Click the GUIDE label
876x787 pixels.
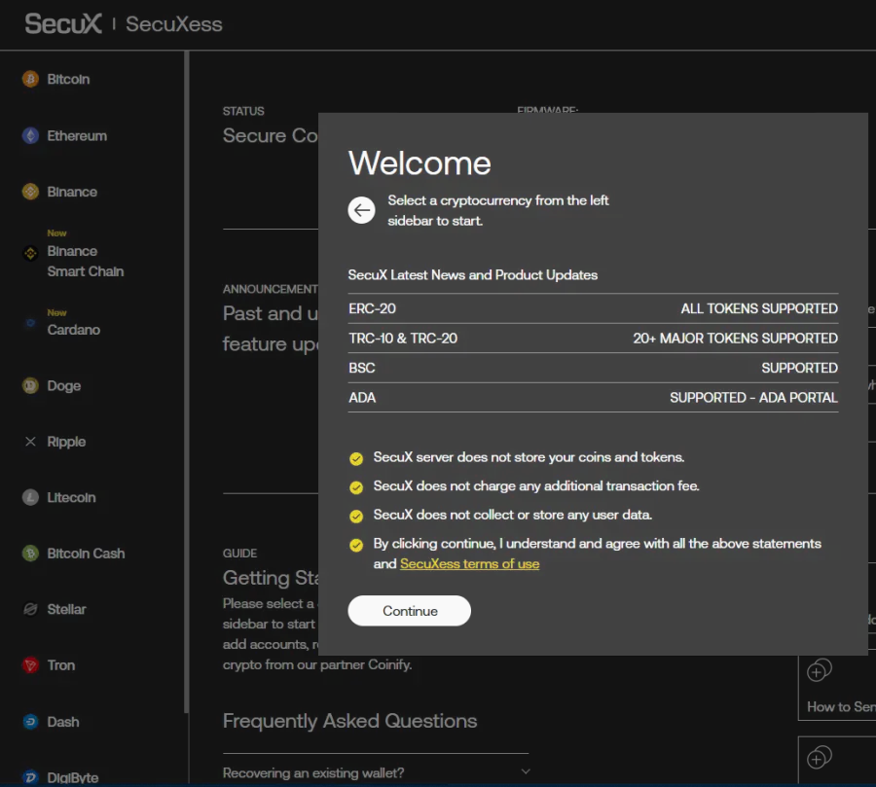coord(239,554)
